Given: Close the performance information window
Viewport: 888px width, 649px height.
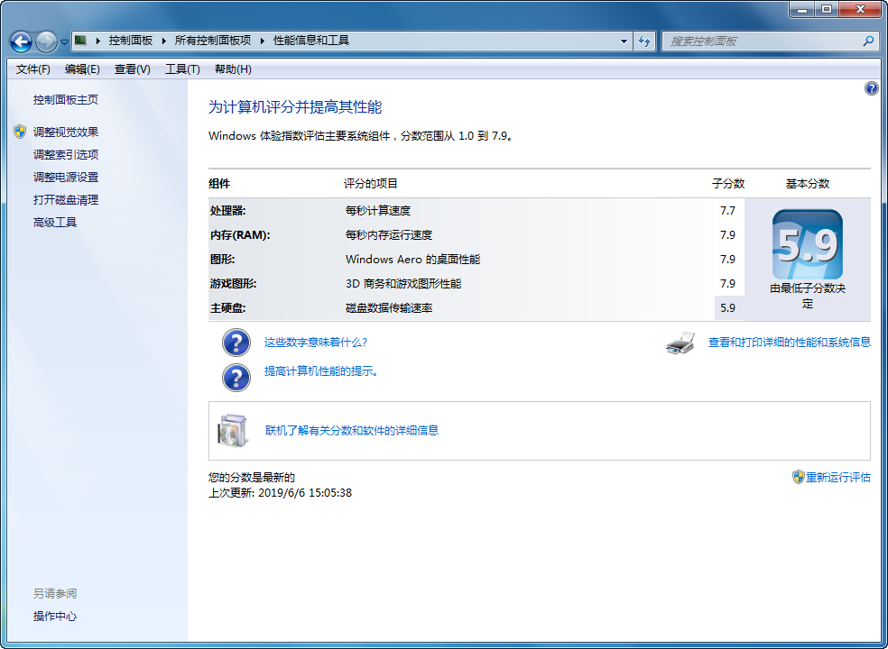Looking at the screenshot, I should pyautogui.click(x=860, y=9).
